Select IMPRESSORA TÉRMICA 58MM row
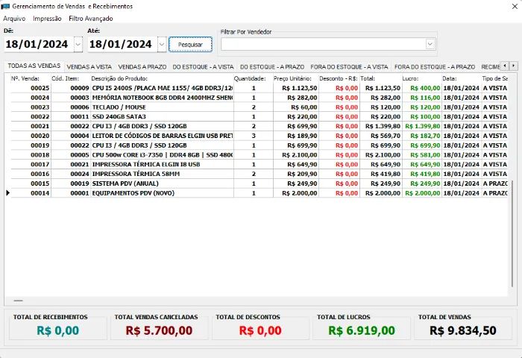This screenshot has width=522, height=358. (259, 175)
